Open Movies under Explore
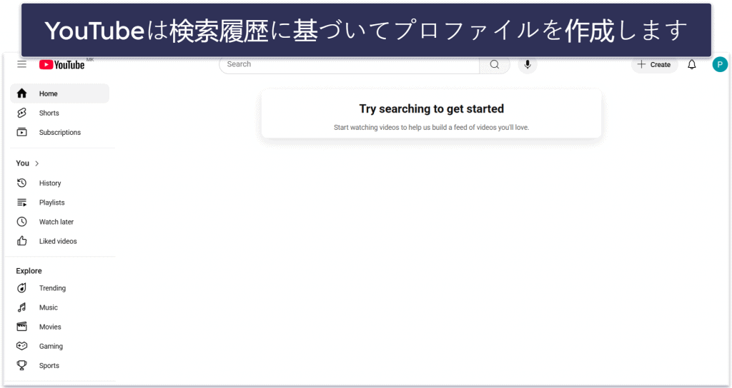The height and width of the screenshot is (388, 732). click(x=60, y=327)
